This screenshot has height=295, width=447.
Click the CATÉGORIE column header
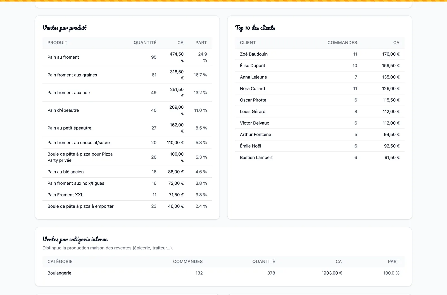[x=60, y=261]
